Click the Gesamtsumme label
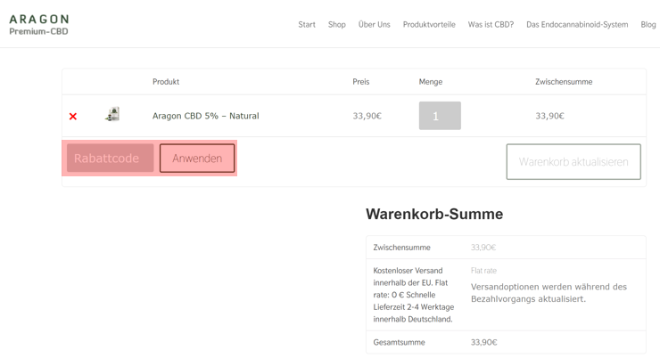660x358 pixels. pos(399,342)
